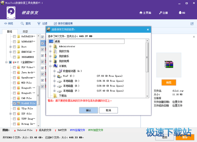Expand the Administrator folder in dialog
Viewport: 197px width, 142px height.
pyautogui.click(x=50, y=46)
